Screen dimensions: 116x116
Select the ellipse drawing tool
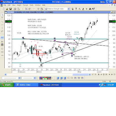tap(2, 49)
